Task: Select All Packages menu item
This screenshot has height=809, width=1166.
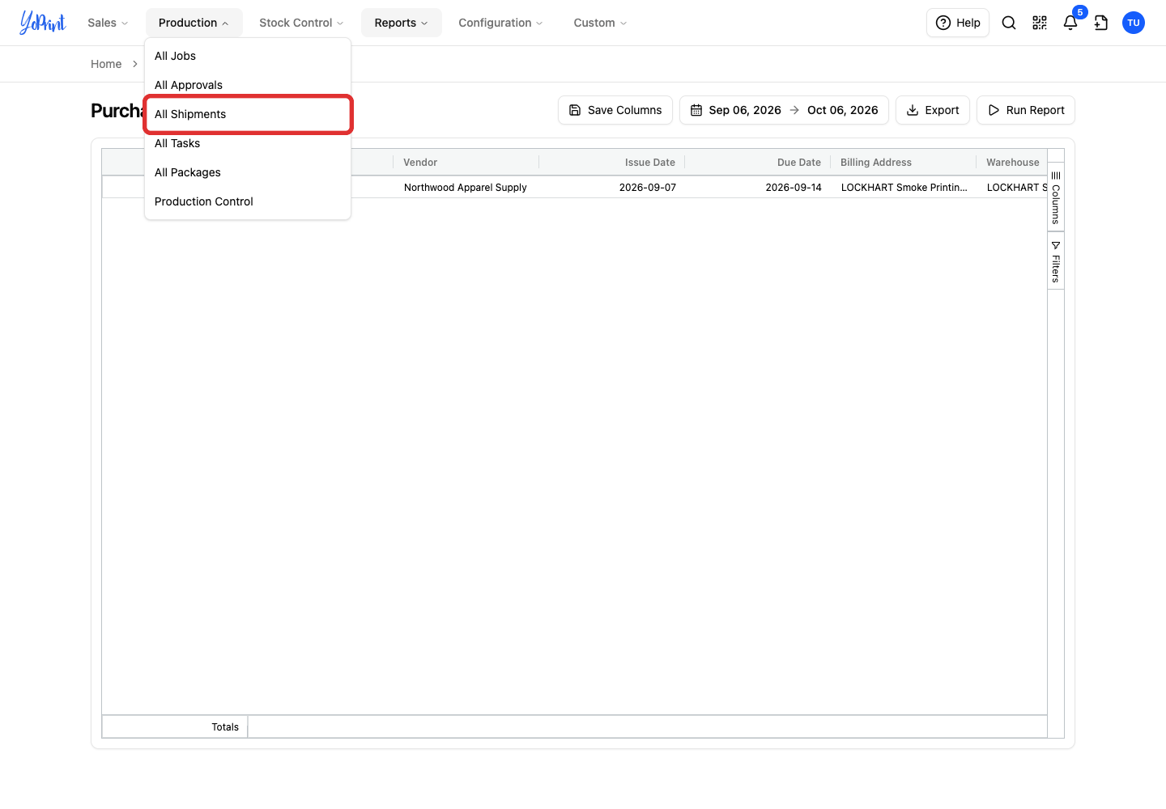Action: 248,172
